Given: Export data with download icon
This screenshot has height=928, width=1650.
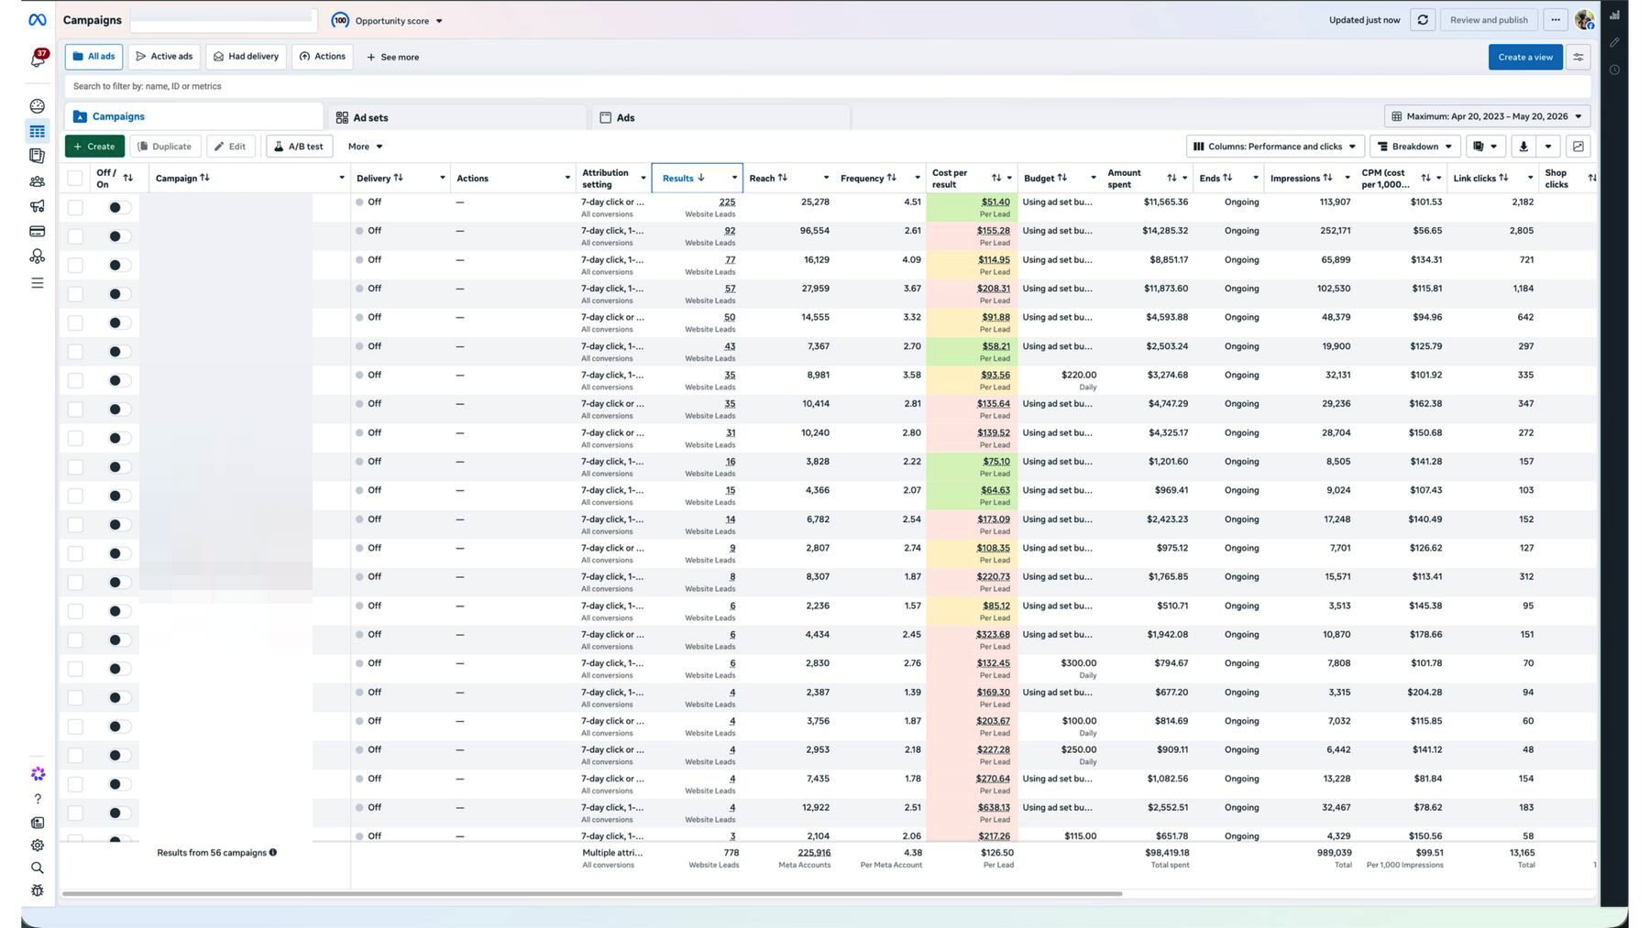Looking at the screenshot, I should (1523, 147).
